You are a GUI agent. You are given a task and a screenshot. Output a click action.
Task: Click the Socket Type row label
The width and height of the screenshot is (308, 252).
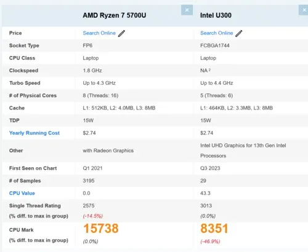point(24,45)
